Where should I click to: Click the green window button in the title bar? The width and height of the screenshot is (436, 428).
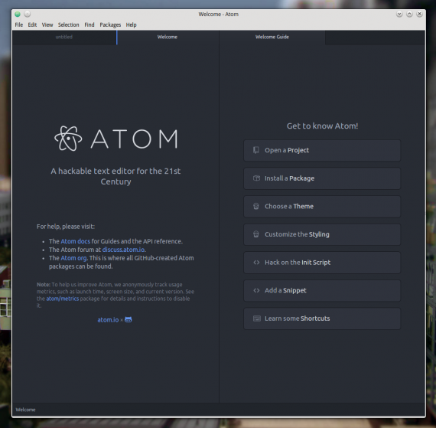18,14
